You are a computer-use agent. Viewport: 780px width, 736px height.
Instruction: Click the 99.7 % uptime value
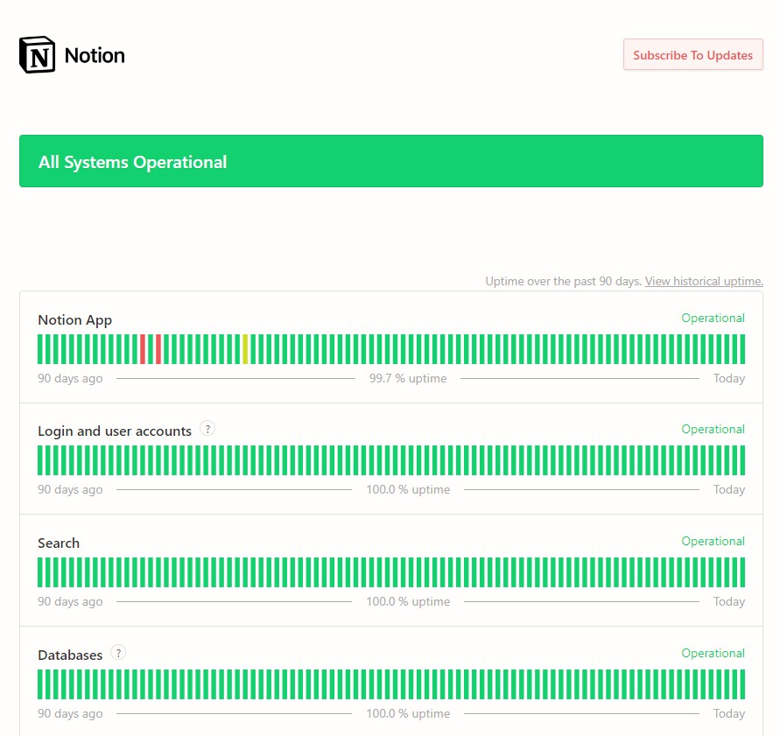408,378
